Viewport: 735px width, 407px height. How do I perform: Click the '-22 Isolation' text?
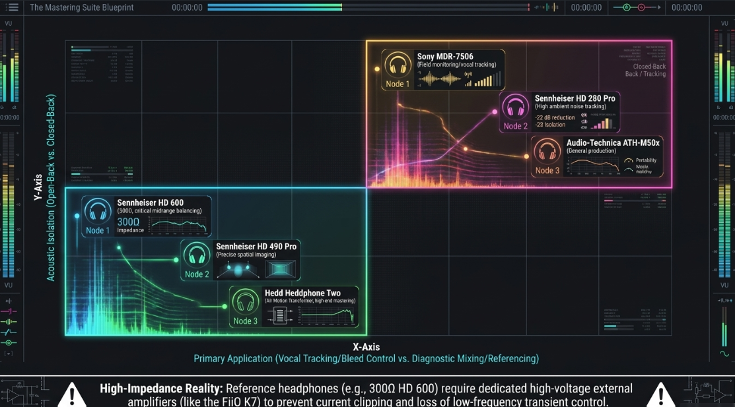tap(550, 125)
